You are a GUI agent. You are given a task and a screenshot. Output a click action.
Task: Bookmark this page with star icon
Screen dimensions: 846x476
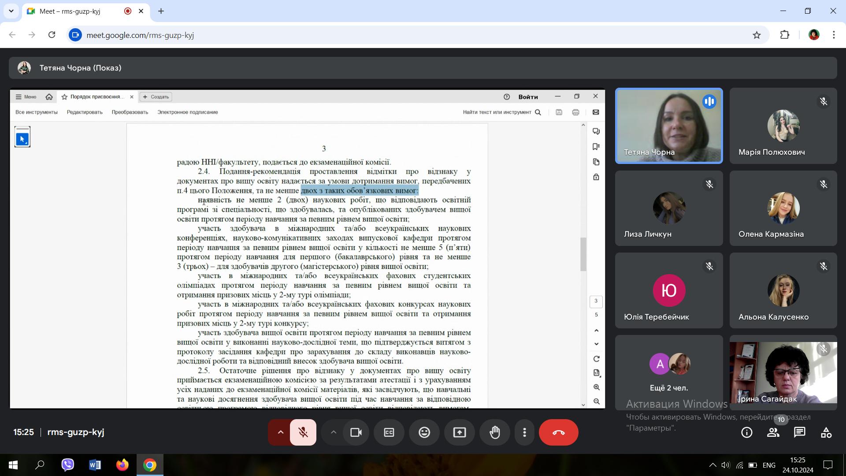coord(757,35)
